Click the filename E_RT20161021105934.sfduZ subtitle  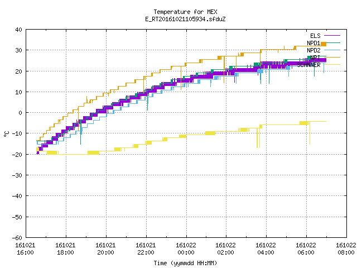pos(185,19)
